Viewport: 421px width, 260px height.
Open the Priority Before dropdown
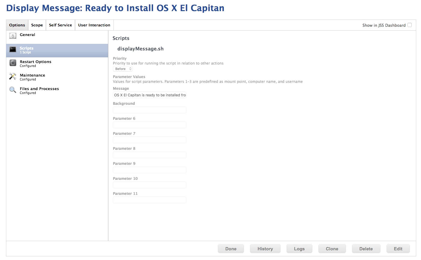coord(123,69)
